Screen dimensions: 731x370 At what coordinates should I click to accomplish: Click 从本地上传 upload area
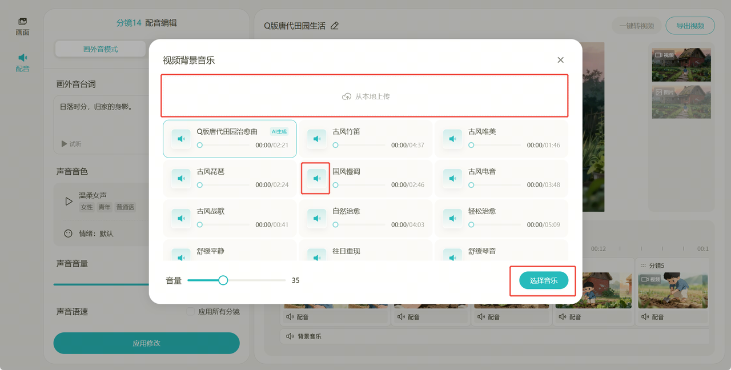[364, 96]
